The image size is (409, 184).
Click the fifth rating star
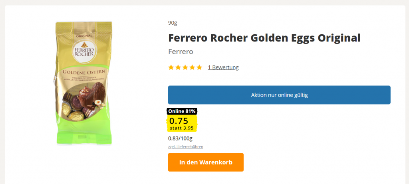click(199, 67)
